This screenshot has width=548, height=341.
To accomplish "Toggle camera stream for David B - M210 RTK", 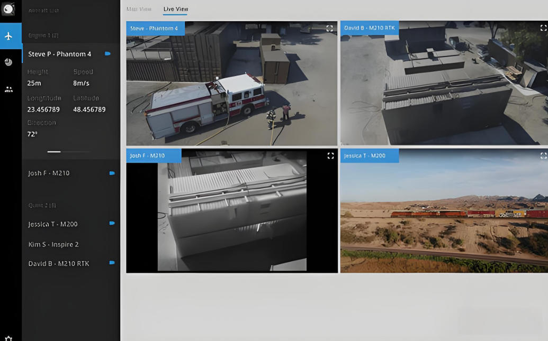I will [112, 263].
